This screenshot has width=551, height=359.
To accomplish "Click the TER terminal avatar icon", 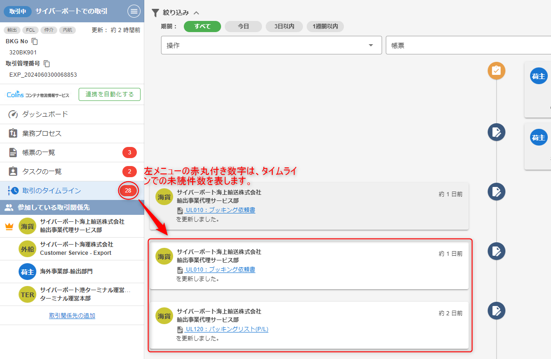I will [27, 294].
